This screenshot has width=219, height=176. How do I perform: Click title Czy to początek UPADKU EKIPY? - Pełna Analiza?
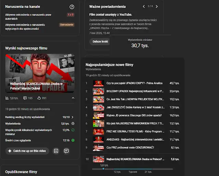click(x=134, y=83)
